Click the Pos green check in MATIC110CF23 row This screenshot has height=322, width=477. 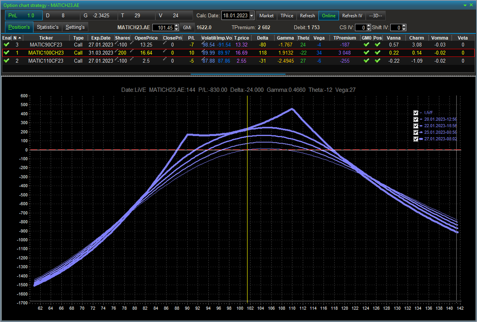(x=377, y=61)
